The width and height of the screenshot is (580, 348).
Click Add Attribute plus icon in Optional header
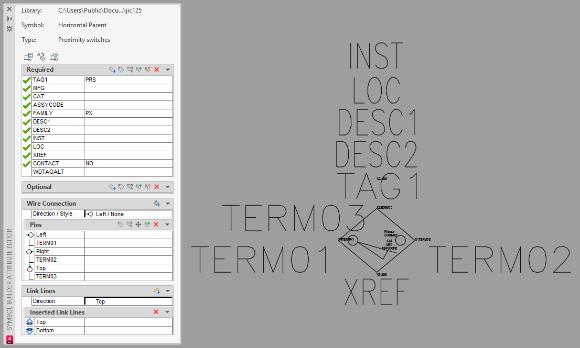click(x=139, y=187)
